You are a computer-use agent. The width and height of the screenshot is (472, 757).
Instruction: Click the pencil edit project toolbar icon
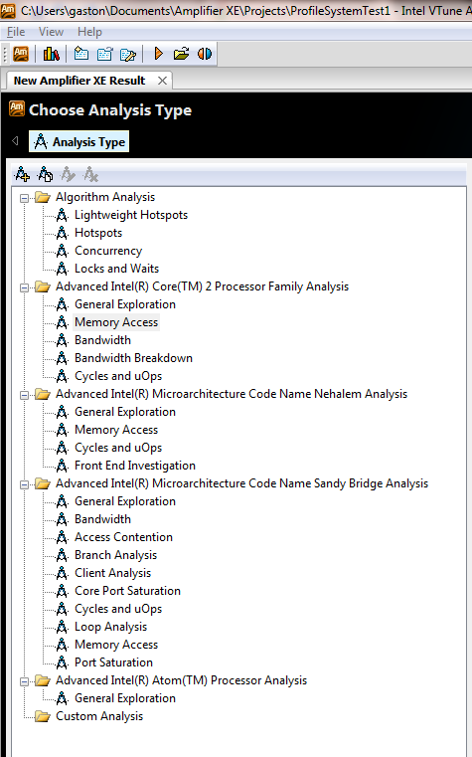[x=128, y=54]
